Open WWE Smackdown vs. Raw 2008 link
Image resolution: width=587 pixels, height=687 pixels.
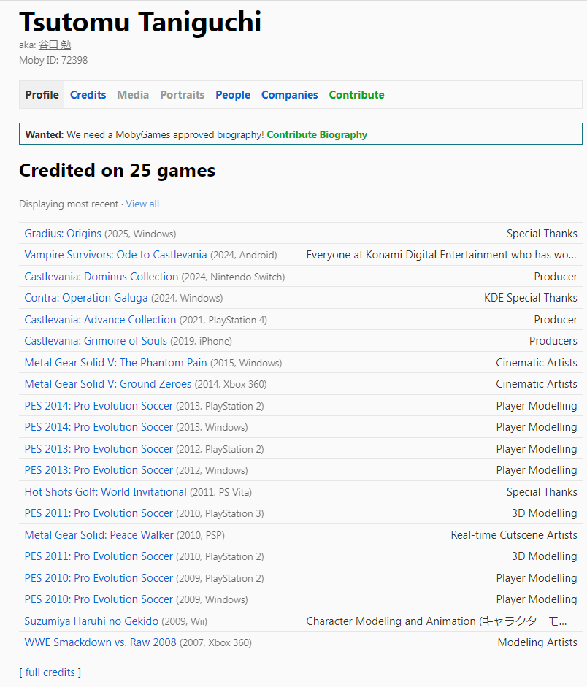point(100,642)
